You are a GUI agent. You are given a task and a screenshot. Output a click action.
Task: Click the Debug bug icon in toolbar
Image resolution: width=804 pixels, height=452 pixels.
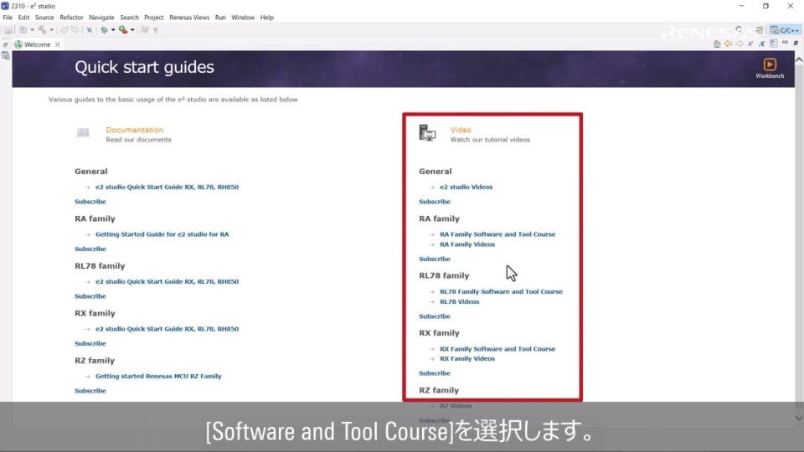pos(104,30)
